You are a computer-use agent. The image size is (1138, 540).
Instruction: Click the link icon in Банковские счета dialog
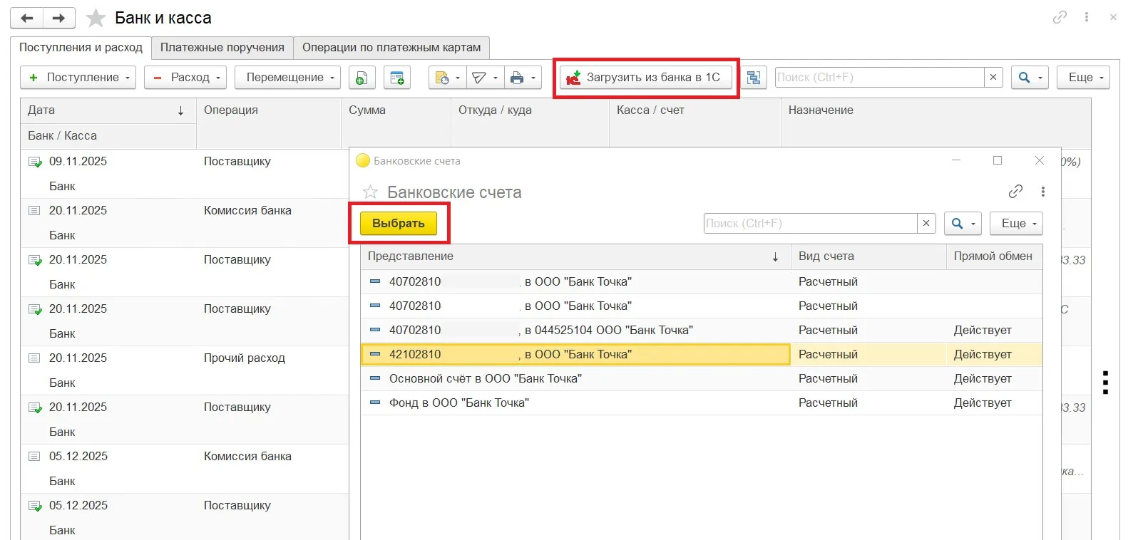coord(1015,192)
